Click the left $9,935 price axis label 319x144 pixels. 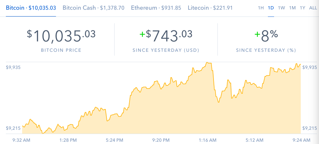13,67
